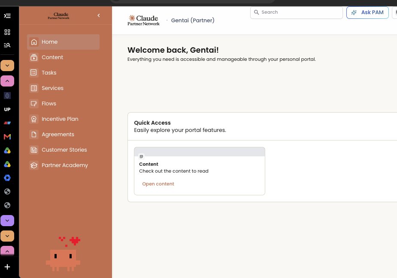This screenshot has width=397, height=278.
Task: Open Customer Stories page
Action: coord(63,150)
